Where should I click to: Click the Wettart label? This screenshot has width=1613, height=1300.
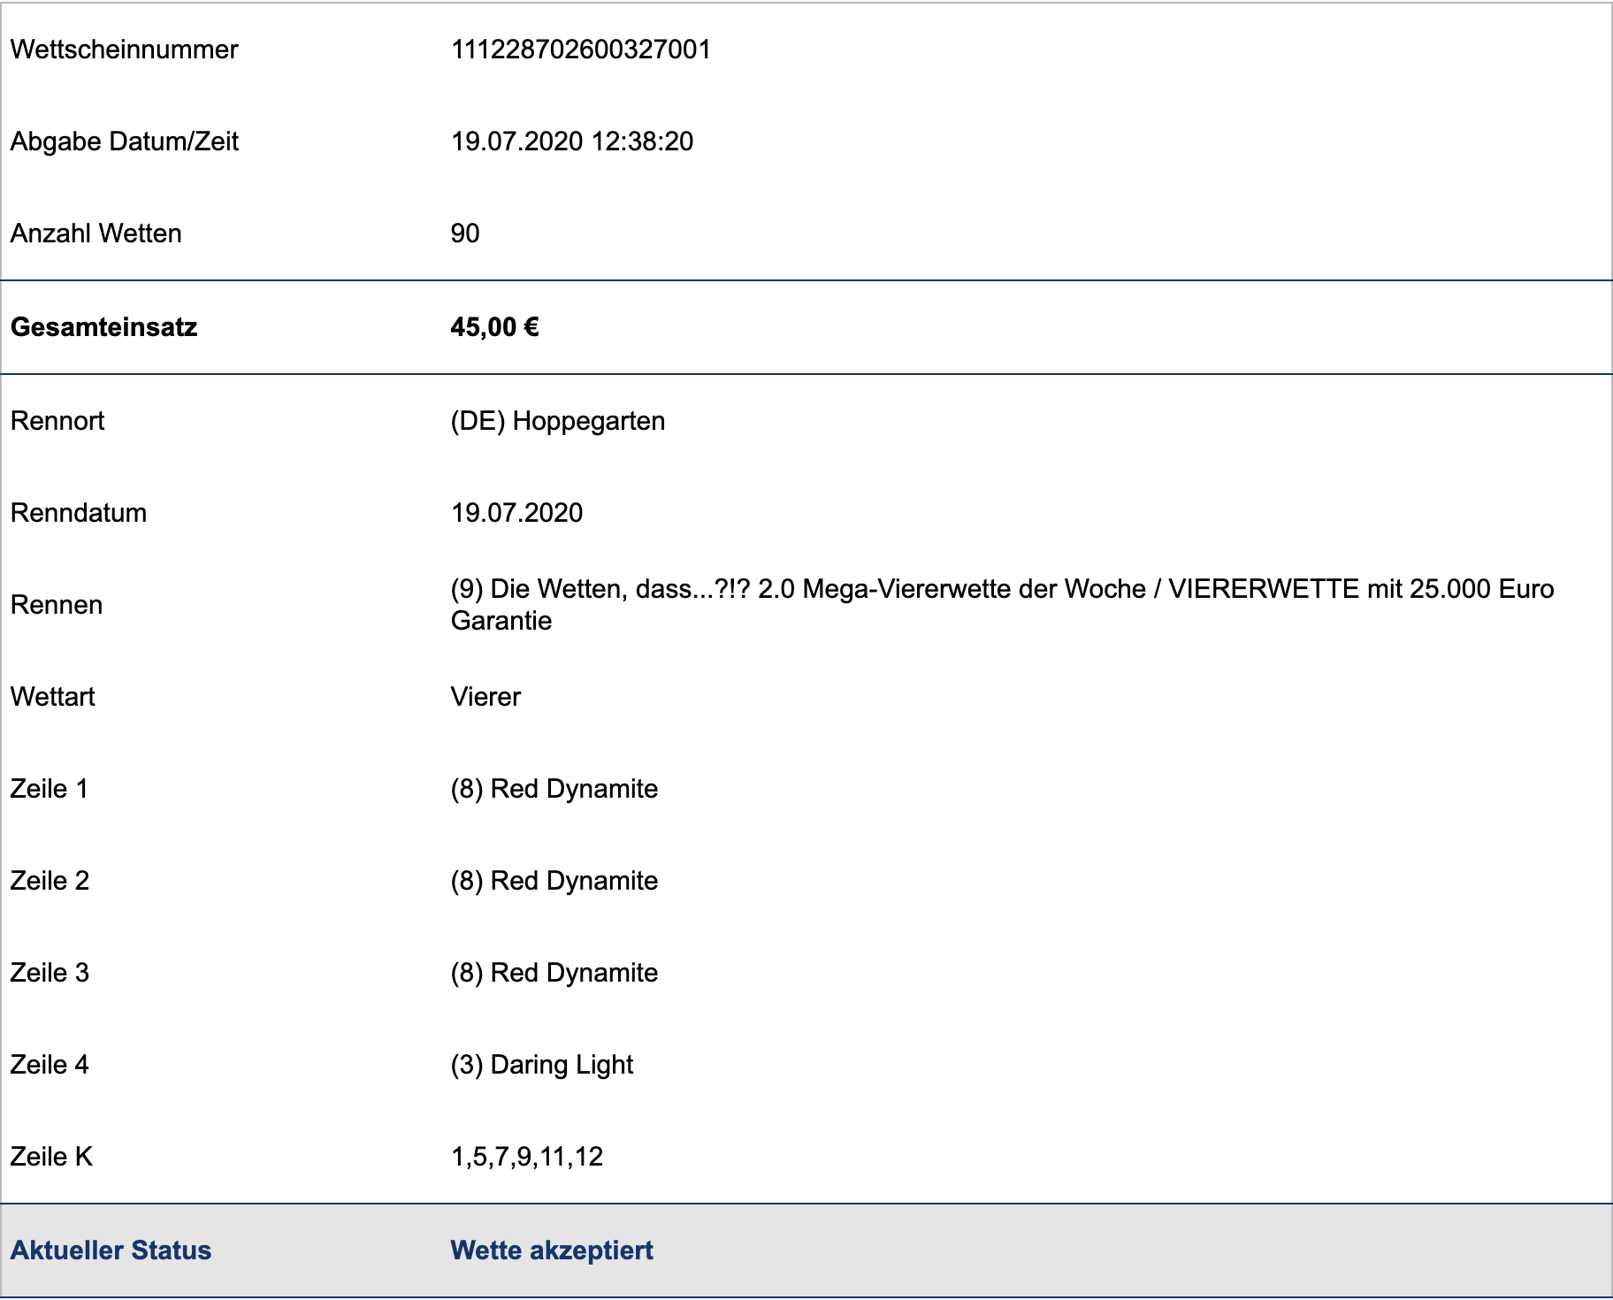pos(53,697)
